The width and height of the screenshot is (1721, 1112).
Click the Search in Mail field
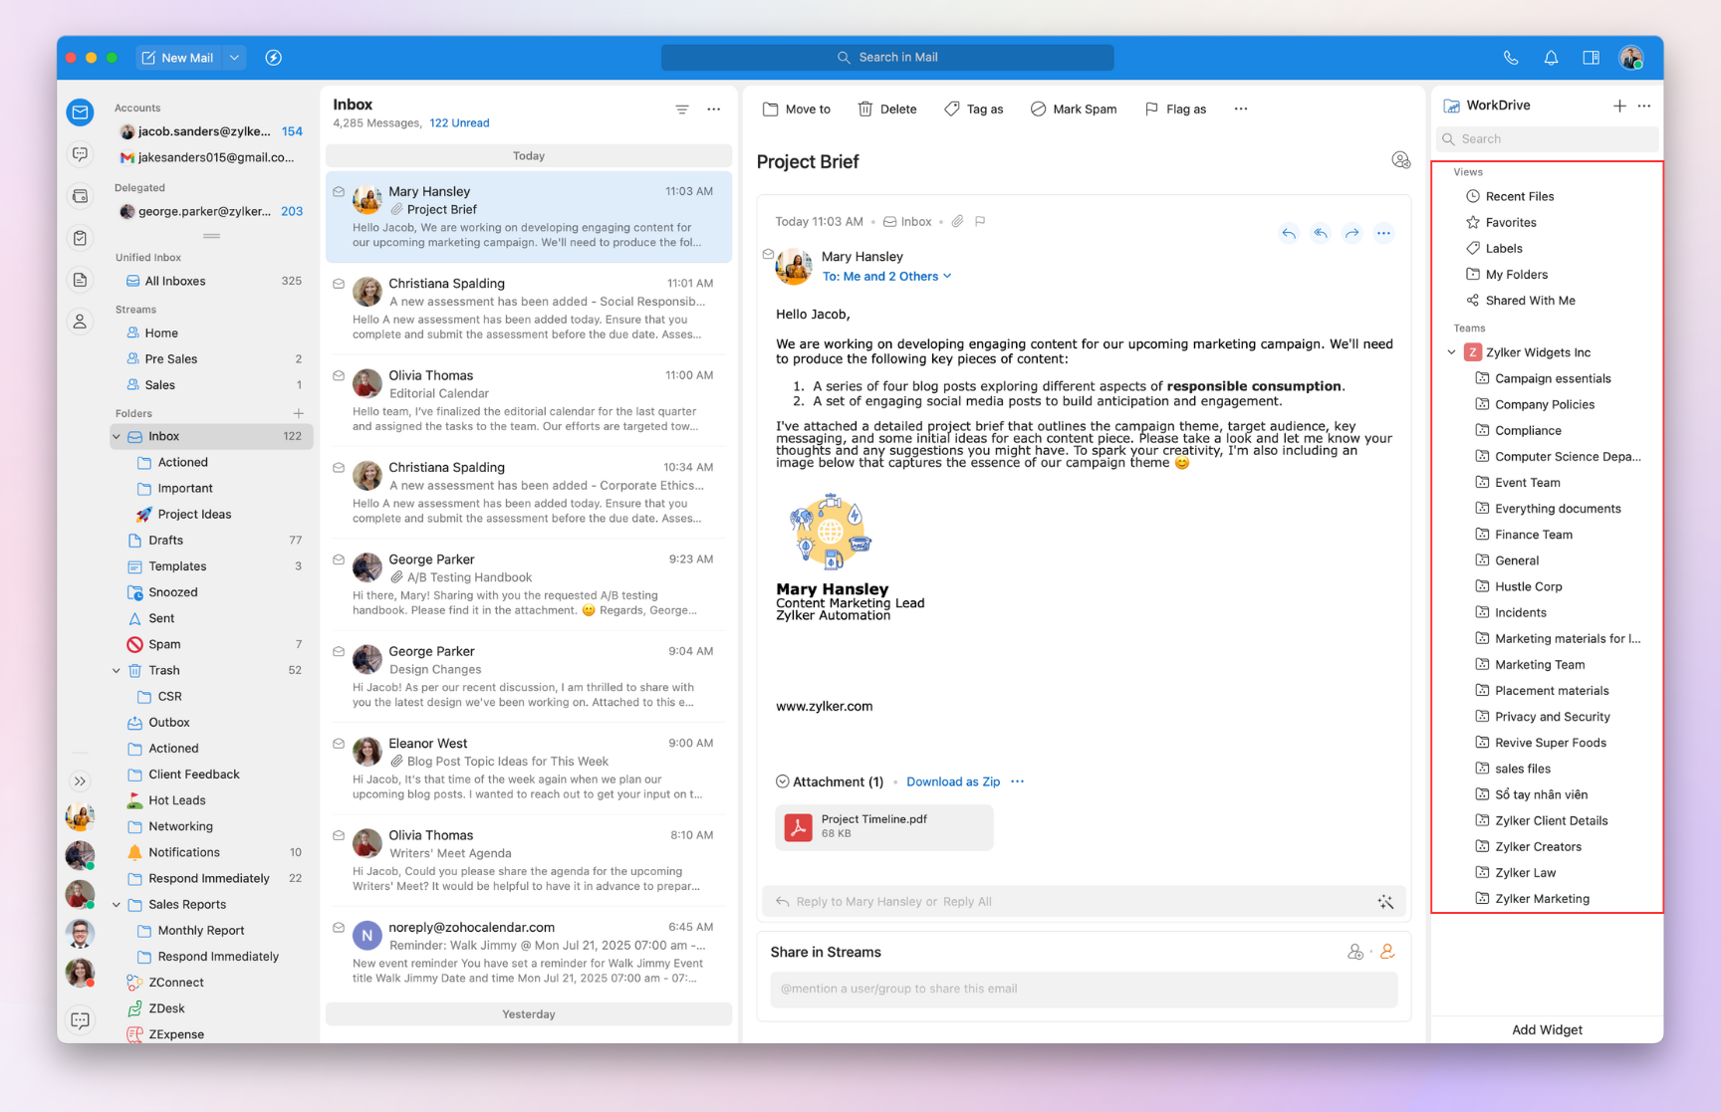coord(887,58)
